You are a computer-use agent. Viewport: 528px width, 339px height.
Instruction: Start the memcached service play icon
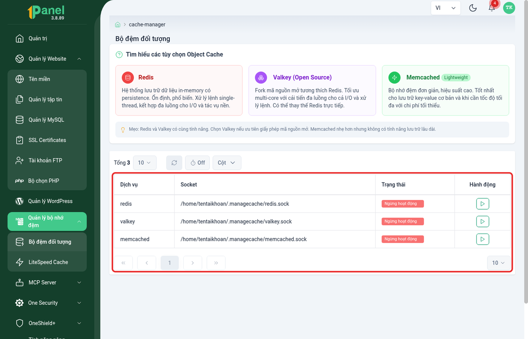click(482, 239)
